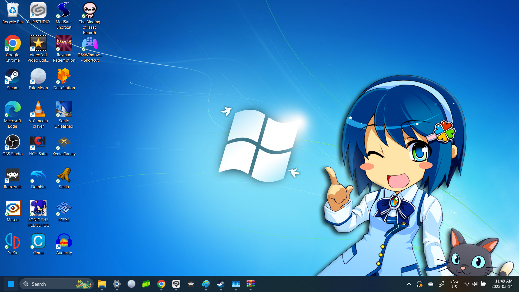The image size is (519, 292).
Task: Select The Binding of Isaac Rebirth icon
Action: click(89, 19)
